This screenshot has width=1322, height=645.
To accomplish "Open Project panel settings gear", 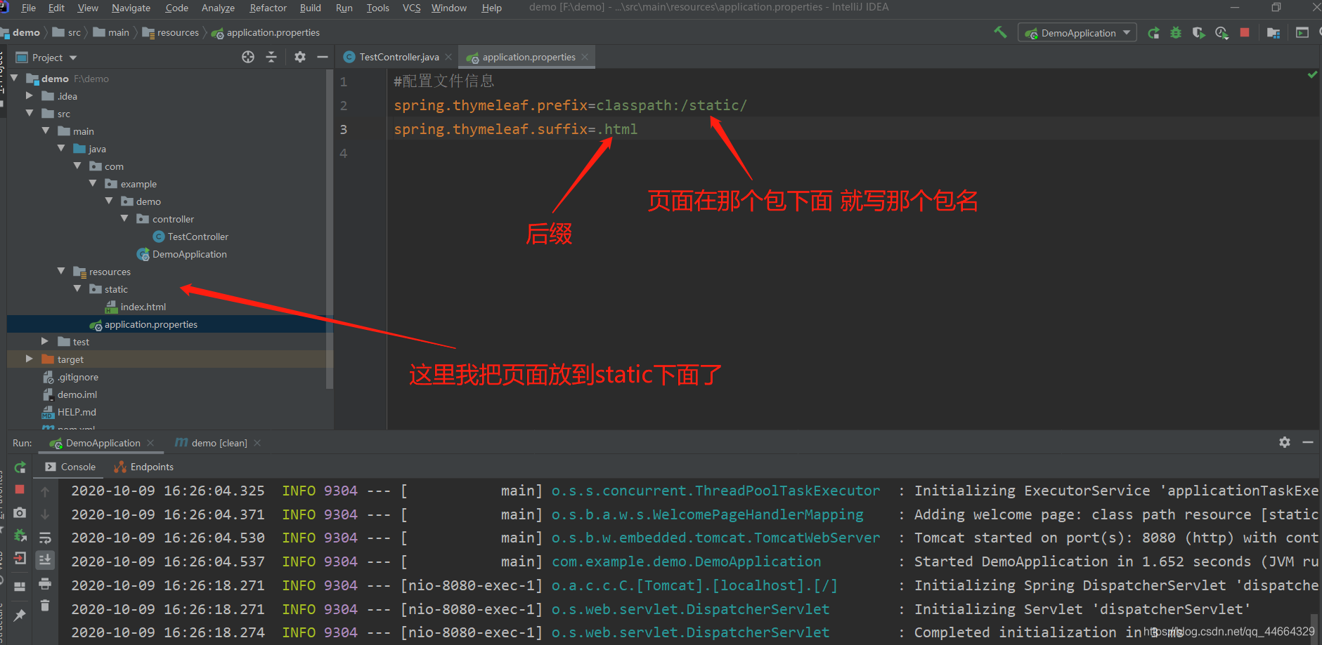I will point(300,57).
